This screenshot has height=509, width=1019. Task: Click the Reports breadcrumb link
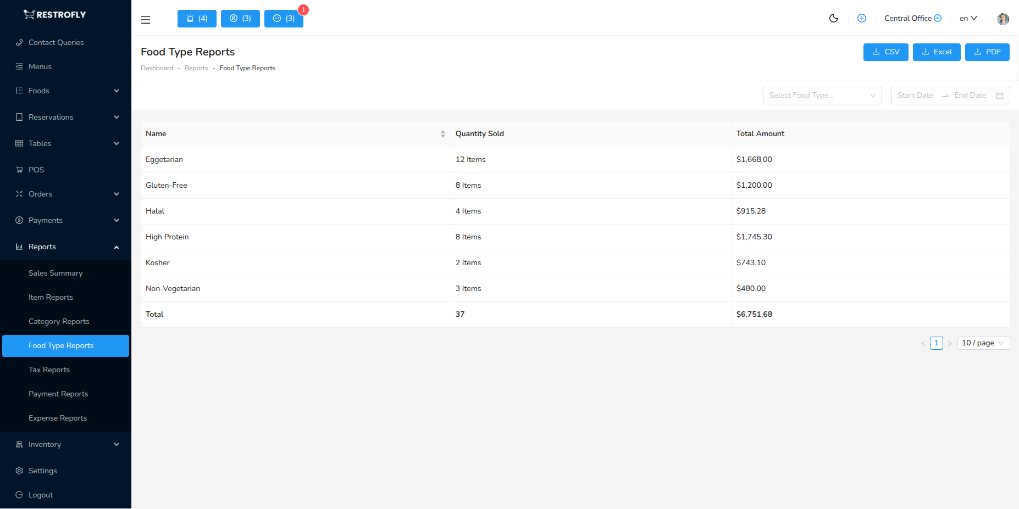(196, 68)
